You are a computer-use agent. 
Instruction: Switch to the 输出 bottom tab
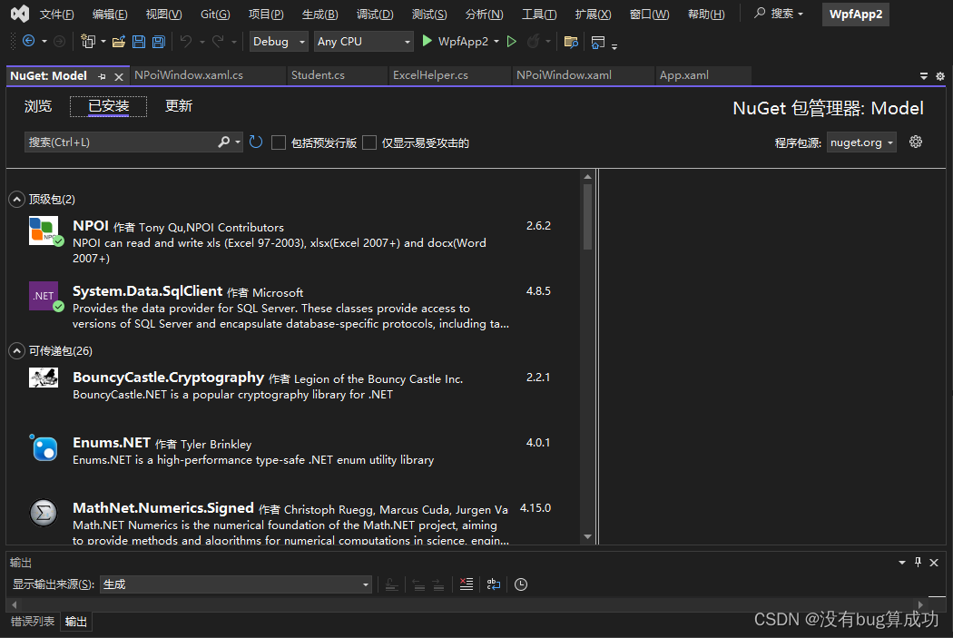(x=76, y=622)
